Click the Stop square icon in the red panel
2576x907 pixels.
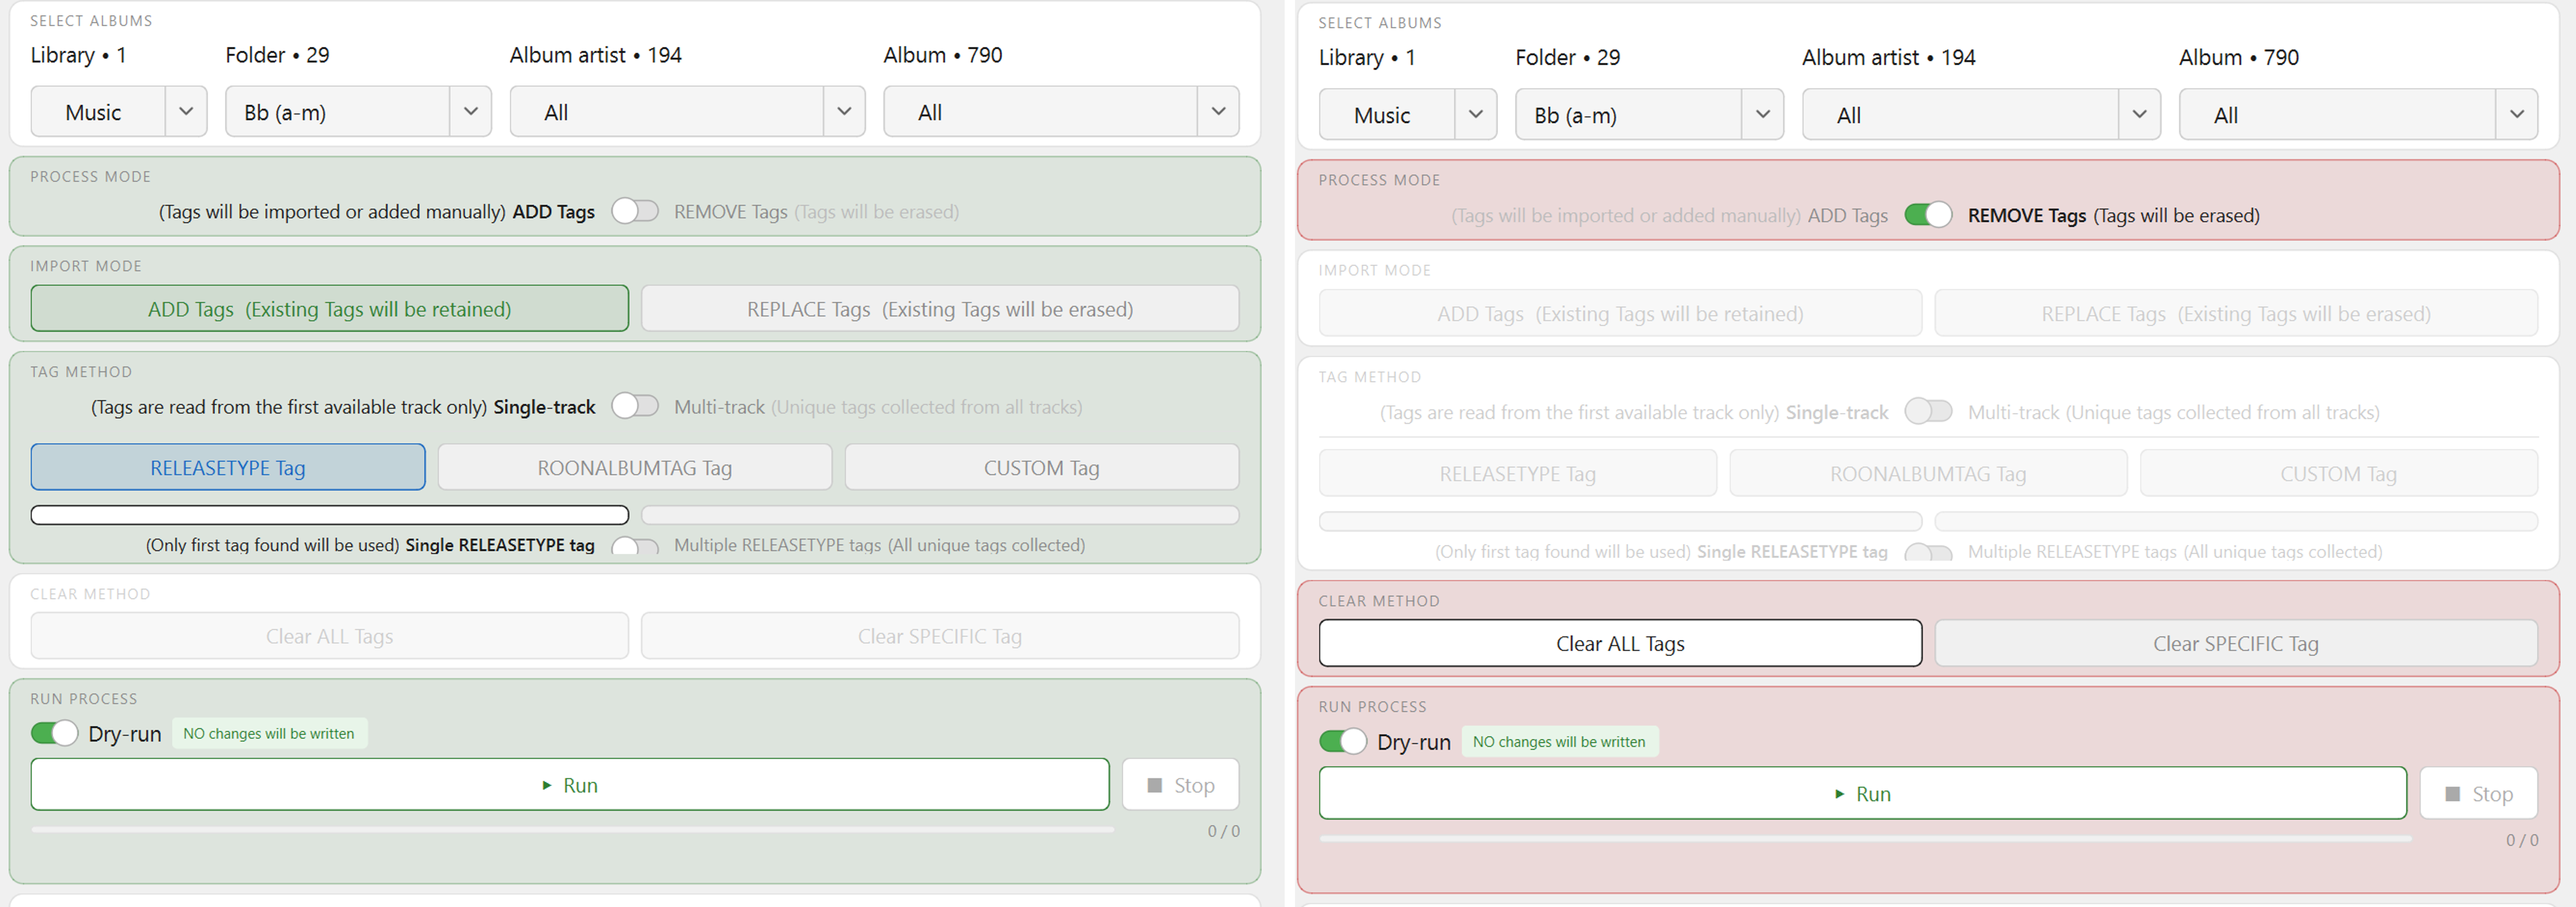point(2452,794)
